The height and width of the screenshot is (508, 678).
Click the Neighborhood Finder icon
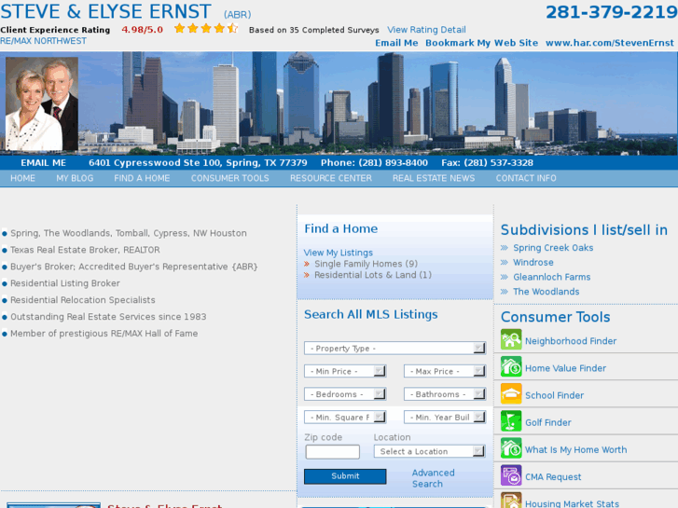[x=511, y=339]
